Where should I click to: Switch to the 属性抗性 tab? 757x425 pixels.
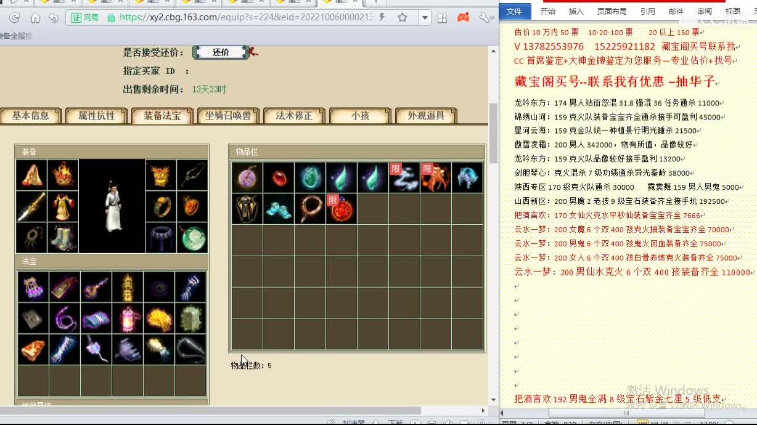tap(97, 116)
